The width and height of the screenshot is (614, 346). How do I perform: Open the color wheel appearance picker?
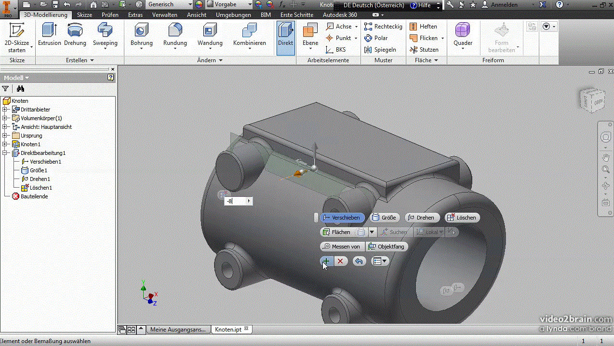tap(199, 4)
